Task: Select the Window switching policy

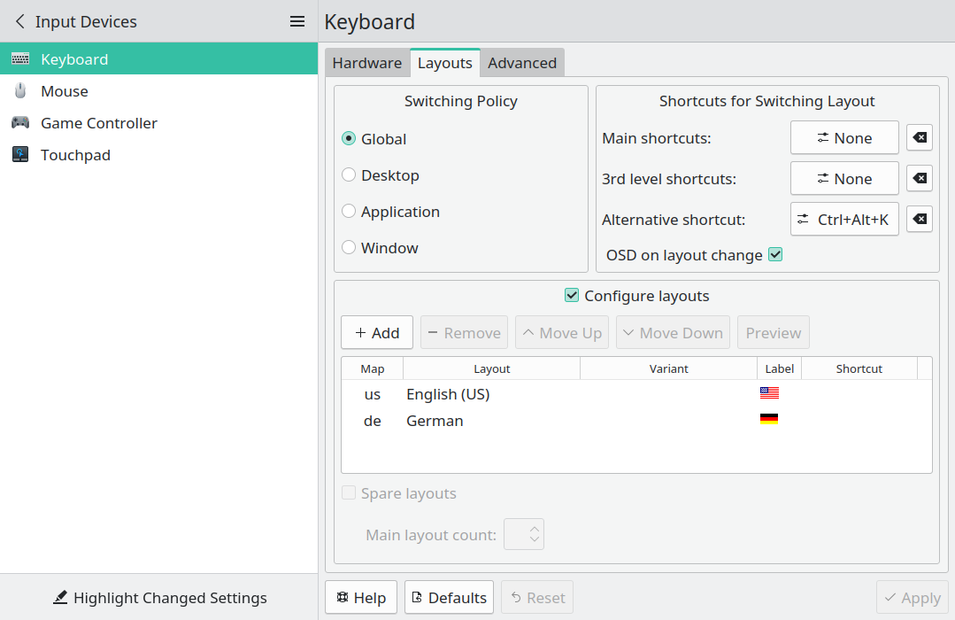Action: point(380,247)
